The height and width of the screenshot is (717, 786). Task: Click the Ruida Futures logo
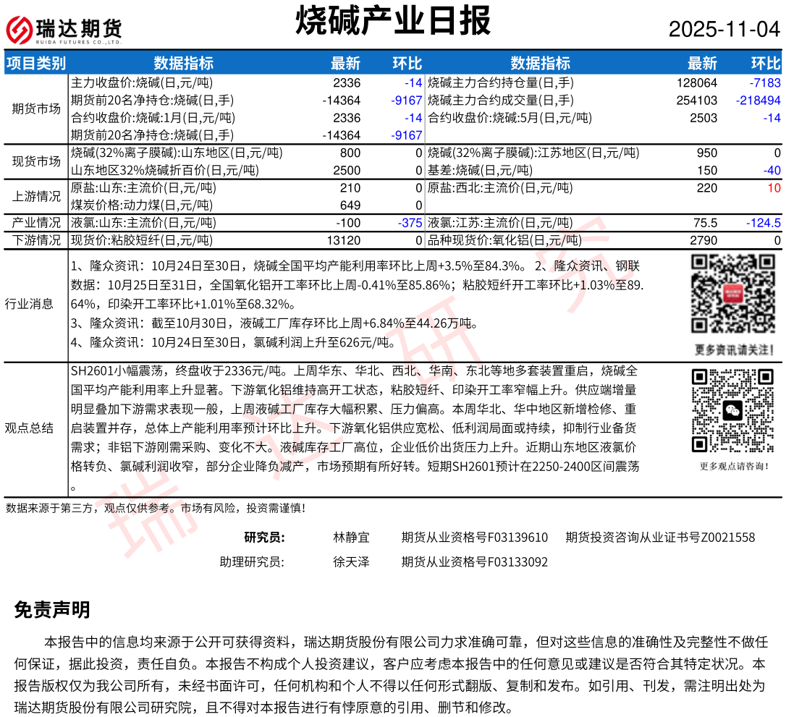pos(64,30)
